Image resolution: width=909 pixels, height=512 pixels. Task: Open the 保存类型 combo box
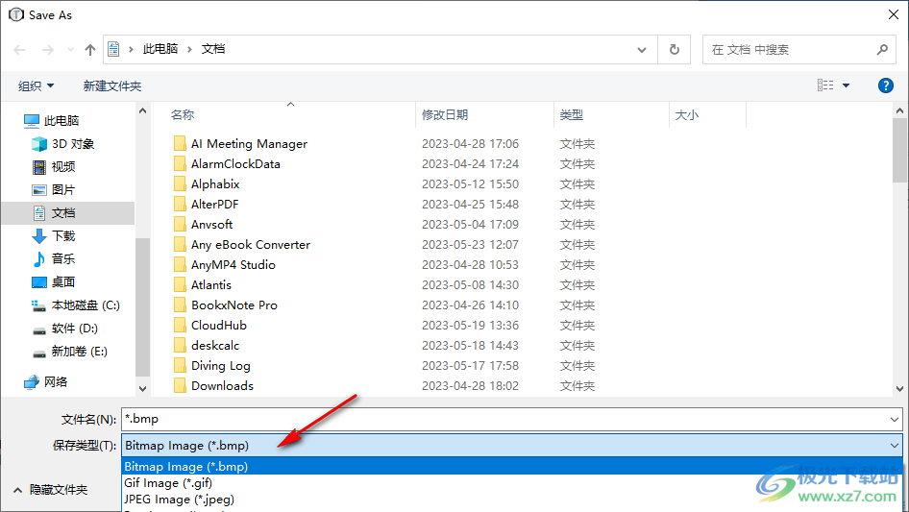(x=512, y=446)
